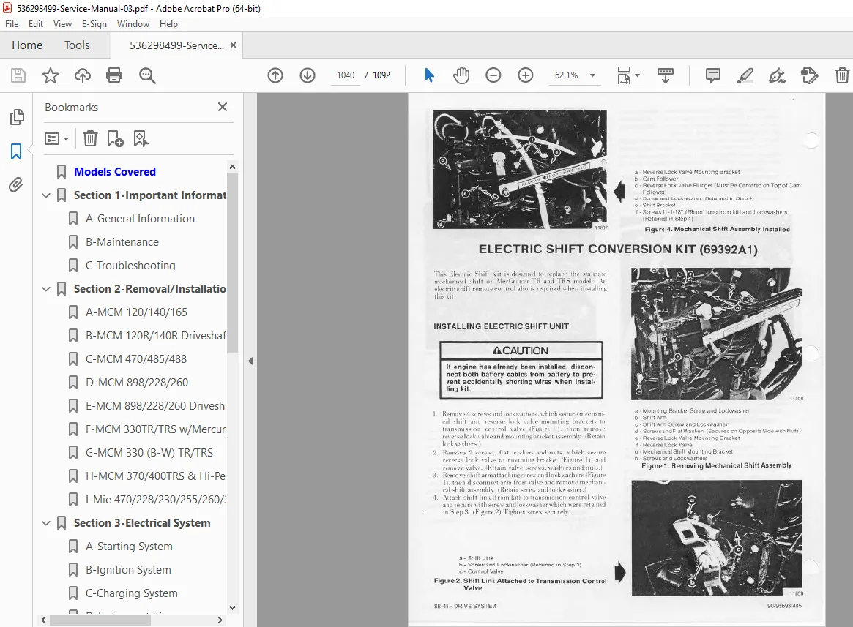Image resolution: width=853 pixels, height=627 pixels.
Task: Open the find text magnifier
Action: point(147,75)
